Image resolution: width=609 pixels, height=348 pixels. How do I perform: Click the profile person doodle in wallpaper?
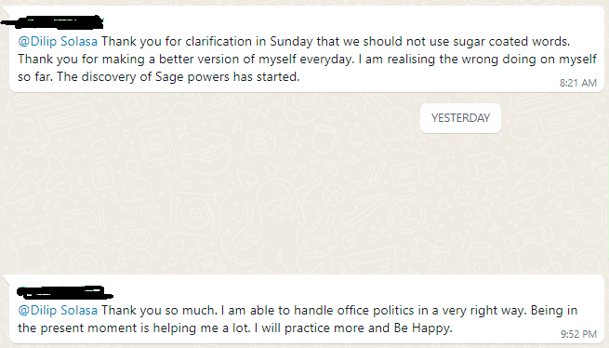(406, 214)
